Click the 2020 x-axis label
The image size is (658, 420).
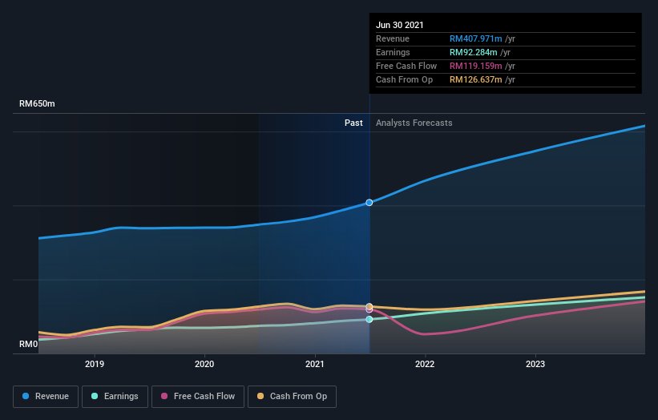204,364
